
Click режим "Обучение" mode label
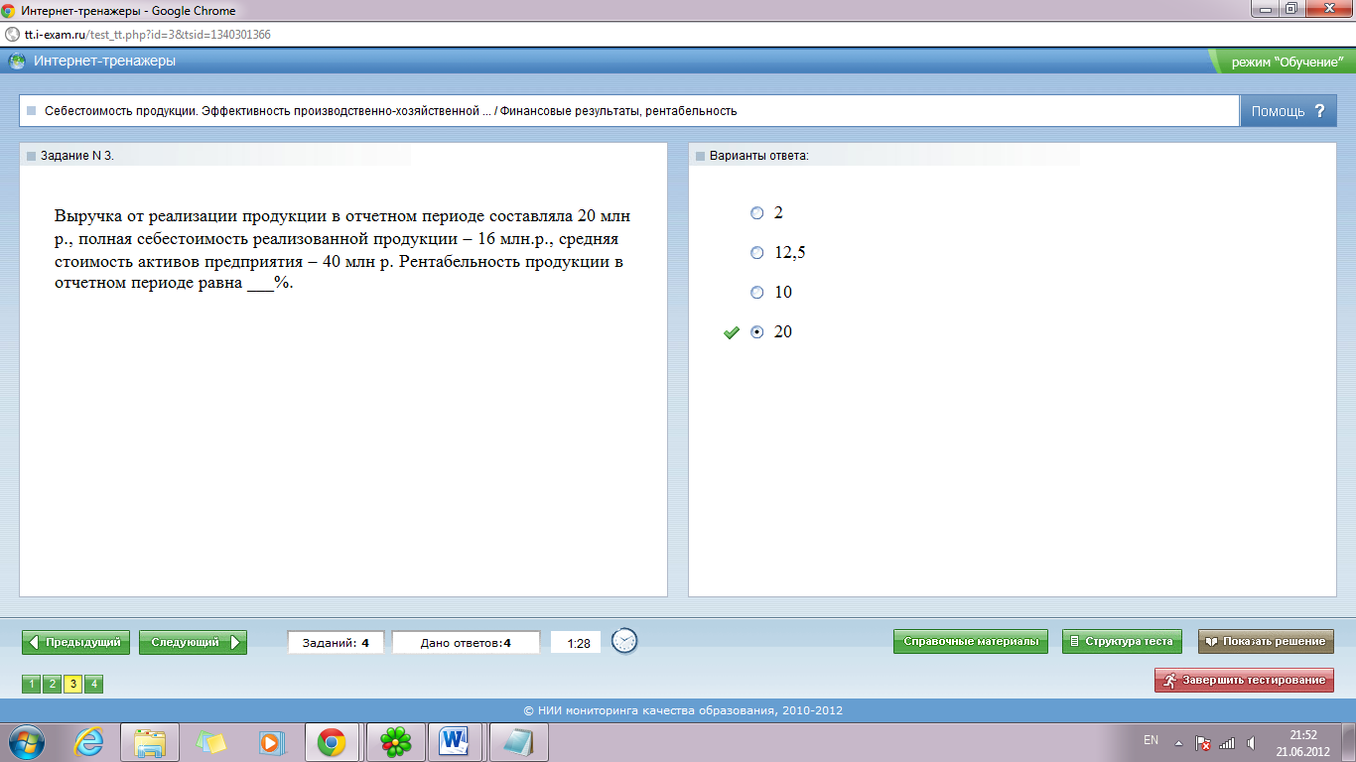coord(1287,62)
